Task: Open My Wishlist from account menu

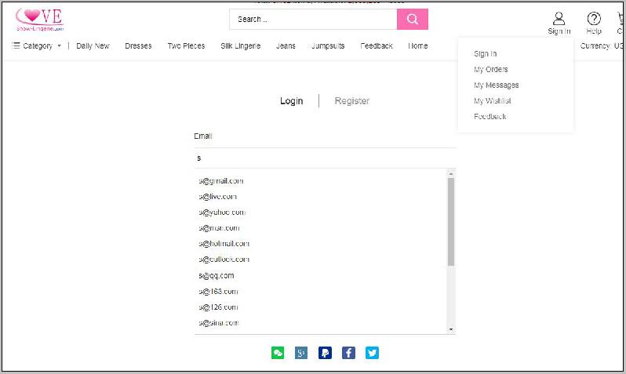Action: tap(492, 101)
